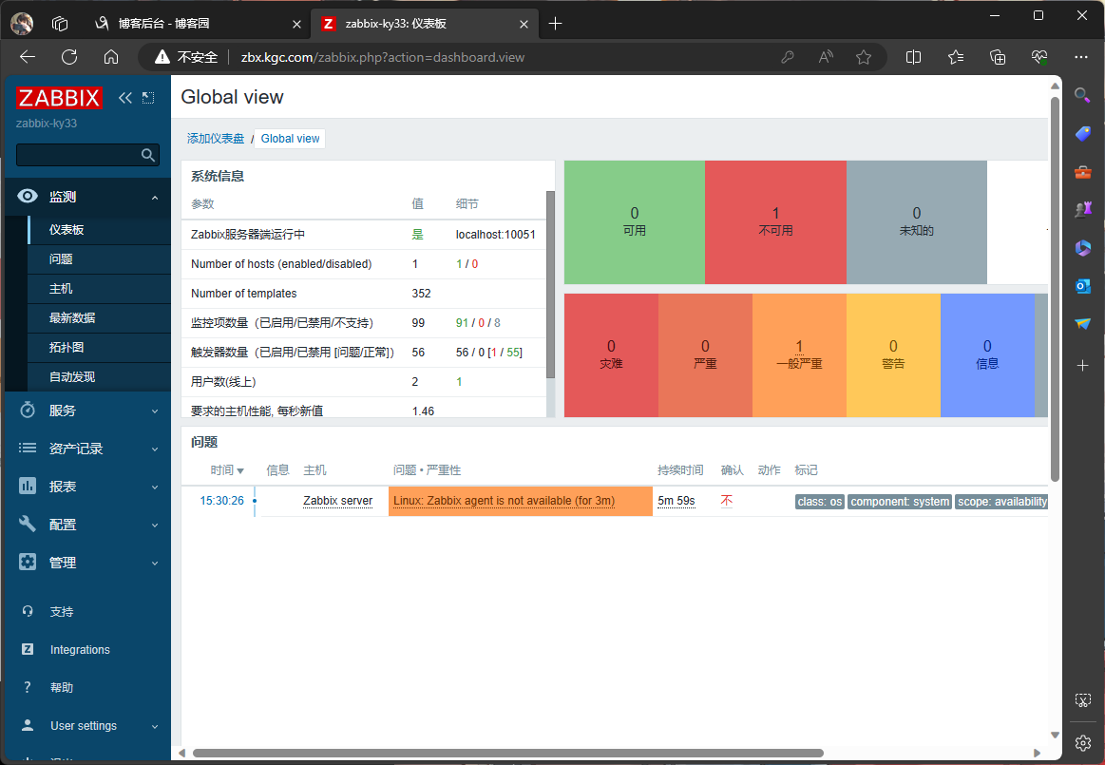Screen dimensions: 1105x765
Task: Click the horizontal scrollbar at page bottom
Action: 507,753
